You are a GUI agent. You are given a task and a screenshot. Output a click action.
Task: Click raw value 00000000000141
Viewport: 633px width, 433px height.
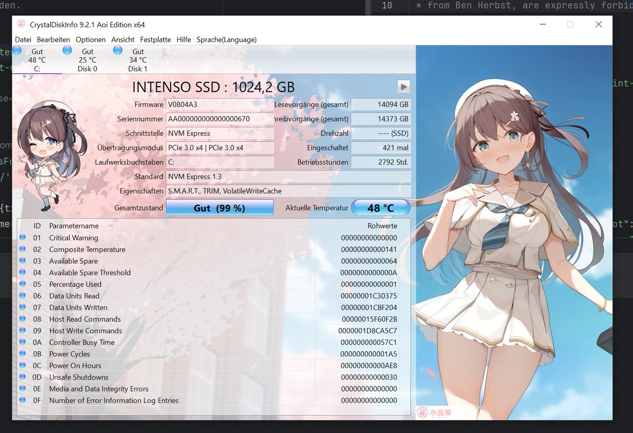point(369,249)
